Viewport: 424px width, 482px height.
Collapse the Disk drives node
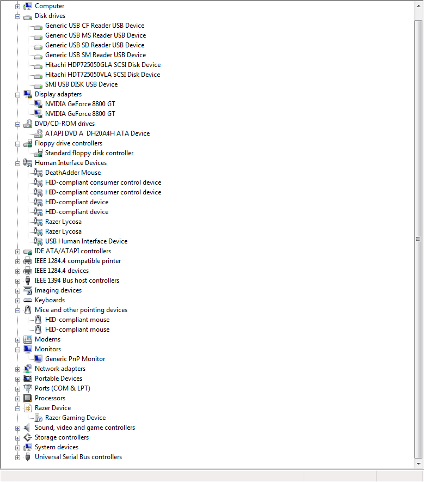(17, 16)
